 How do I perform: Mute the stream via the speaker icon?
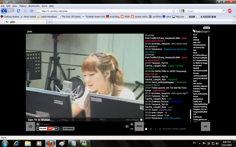[127, 126]
